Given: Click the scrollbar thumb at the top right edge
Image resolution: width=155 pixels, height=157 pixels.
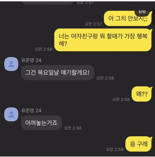Looking at the screenshot, I should 153,17.
